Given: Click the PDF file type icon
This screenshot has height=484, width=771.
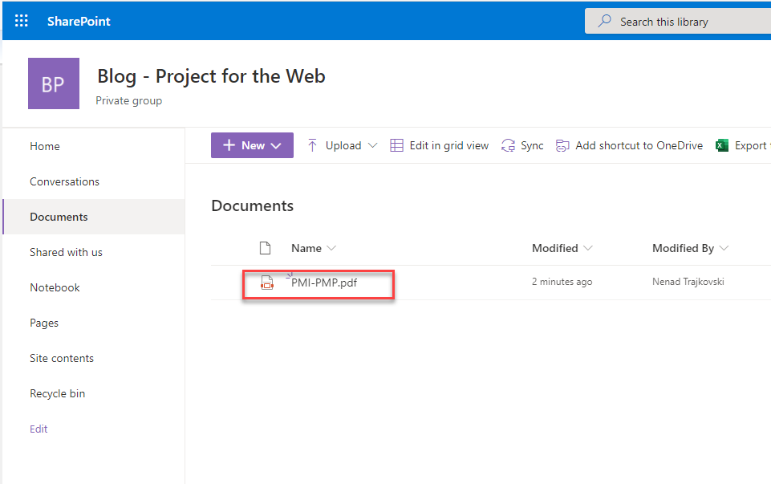Looking at the screenshot, I should (266, 283).
